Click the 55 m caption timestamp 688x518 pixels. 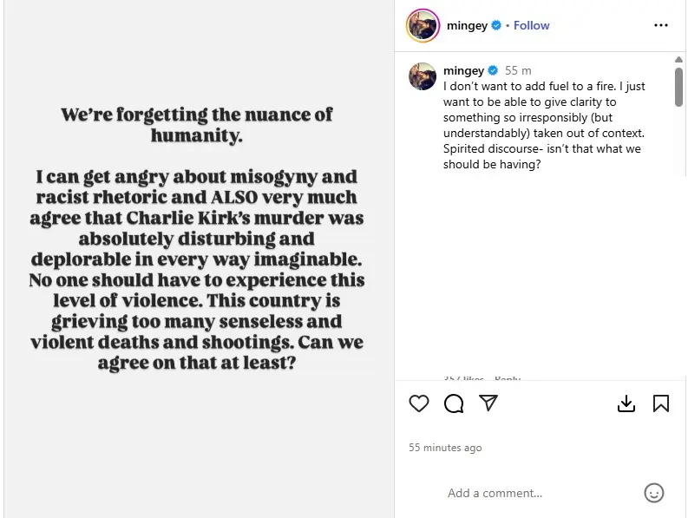pos(518,70)
